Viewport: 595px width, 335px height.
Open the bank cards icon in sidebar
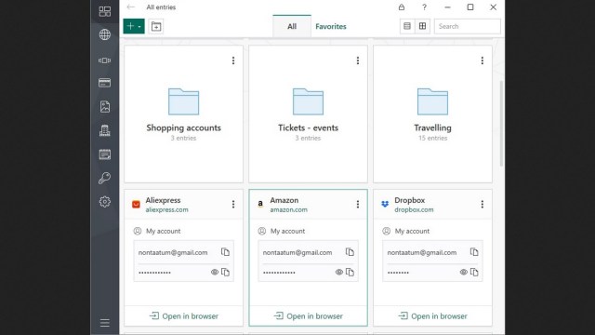(x=105, y=83)
